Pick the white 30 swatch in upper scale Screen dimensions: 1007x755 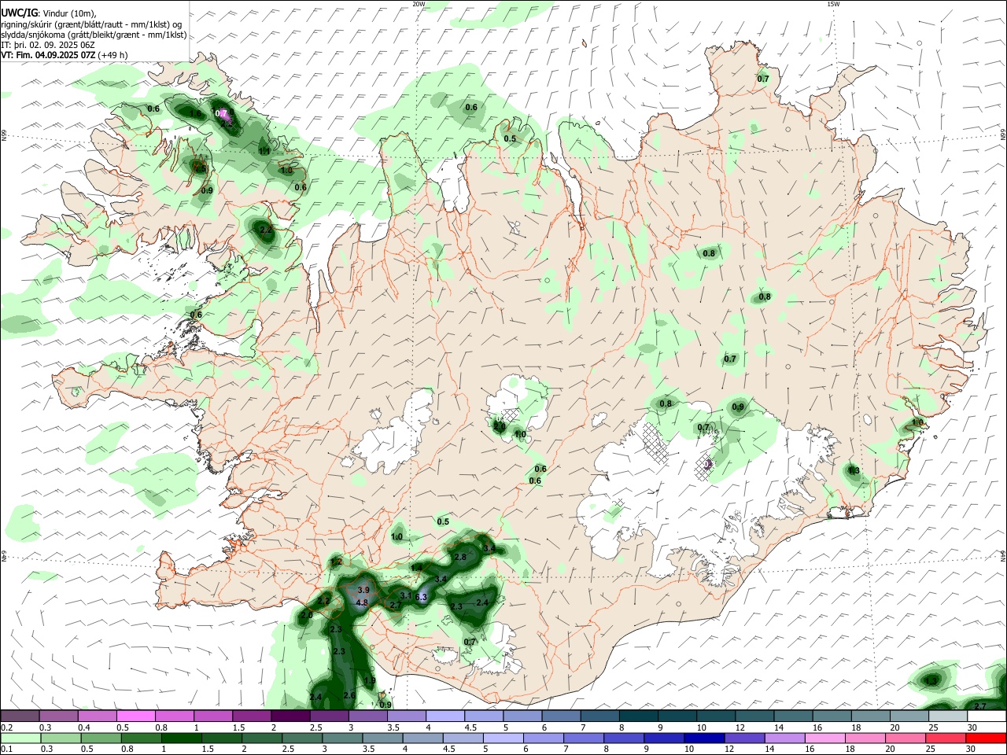coord(987,716)
